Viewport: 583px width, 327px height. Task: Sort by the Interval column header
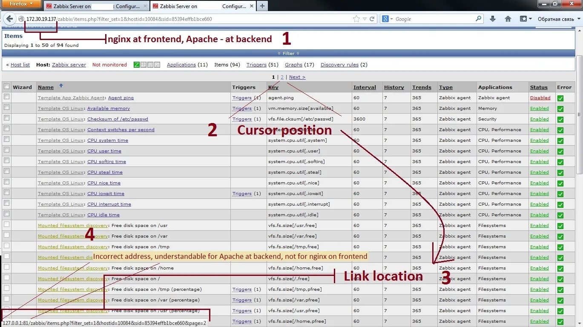[x=365, y=87]
